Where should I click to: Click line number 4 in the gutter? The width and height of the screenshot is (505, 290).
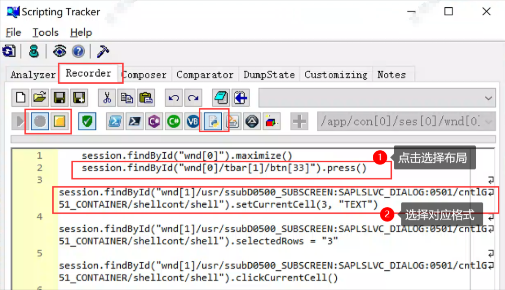(40, 217)
